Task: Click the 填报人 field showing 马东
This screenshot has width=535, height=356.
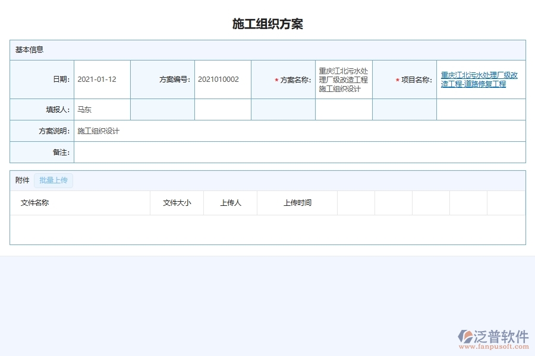Action: coord(101,109)
